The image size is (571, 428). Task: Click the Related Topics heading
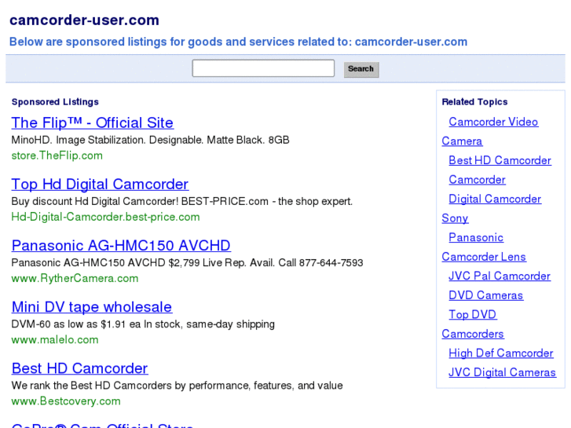(474, 102)
